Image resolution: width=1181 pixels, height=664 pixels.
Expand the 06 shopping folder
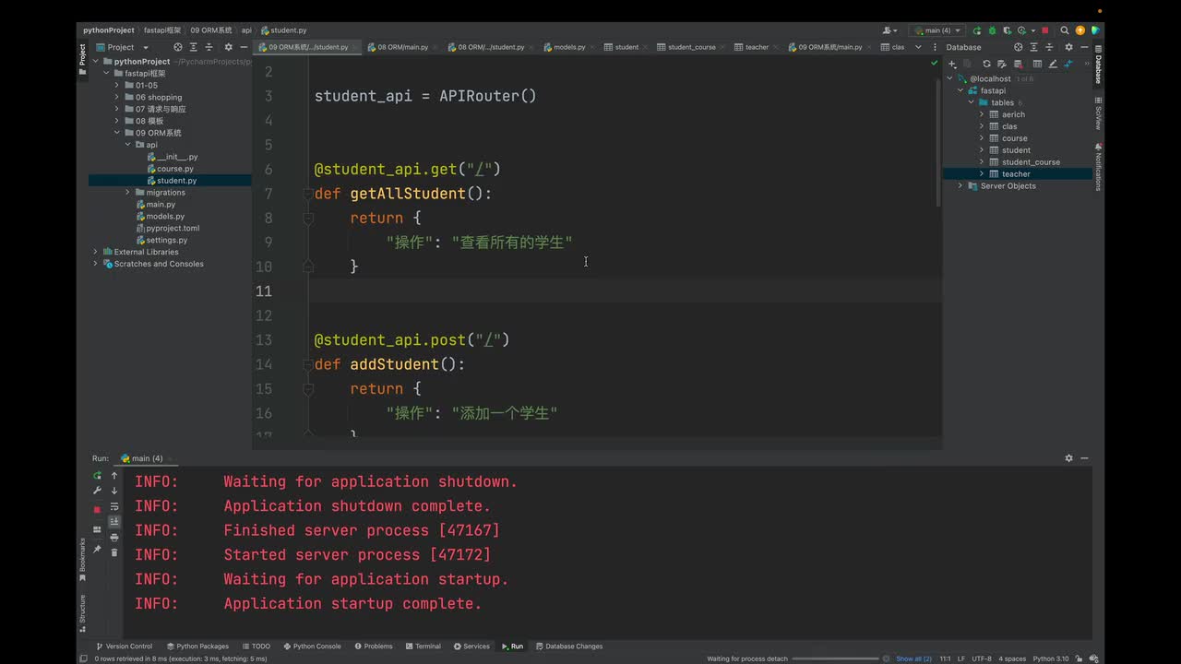click(117, 97)
